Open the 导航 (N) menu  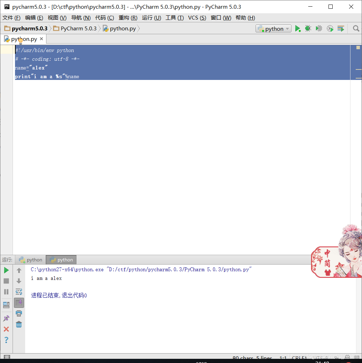[81, 18]
